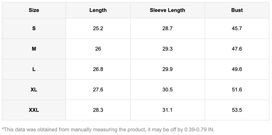The image size is (272, 135).
Task: Click the S length value 25.2
Action: pyautogui.click(x=98, y=28)
